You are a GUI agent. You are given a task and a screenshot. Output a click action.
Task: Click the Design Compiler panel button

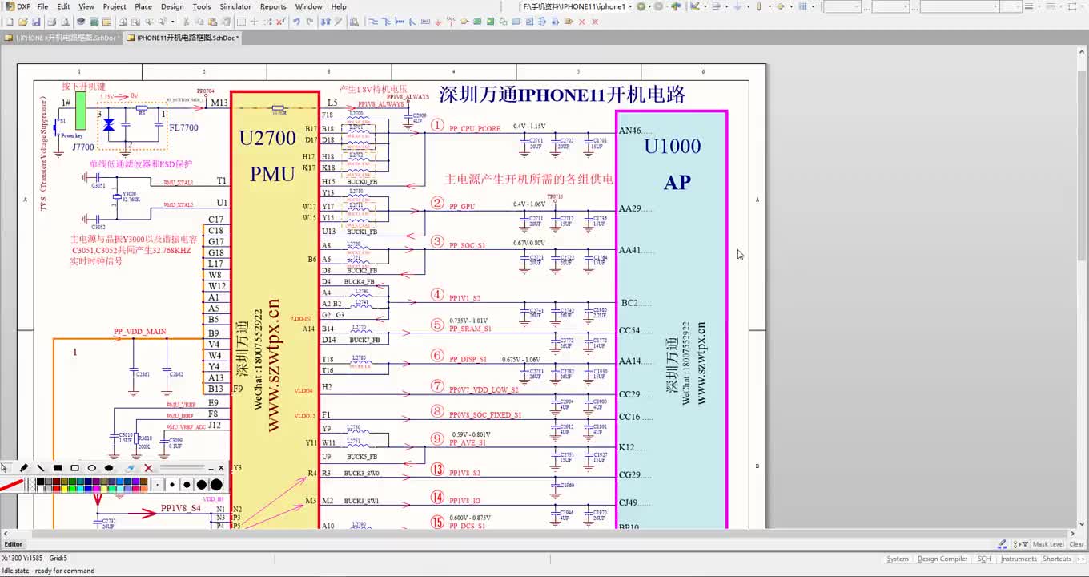942,559
